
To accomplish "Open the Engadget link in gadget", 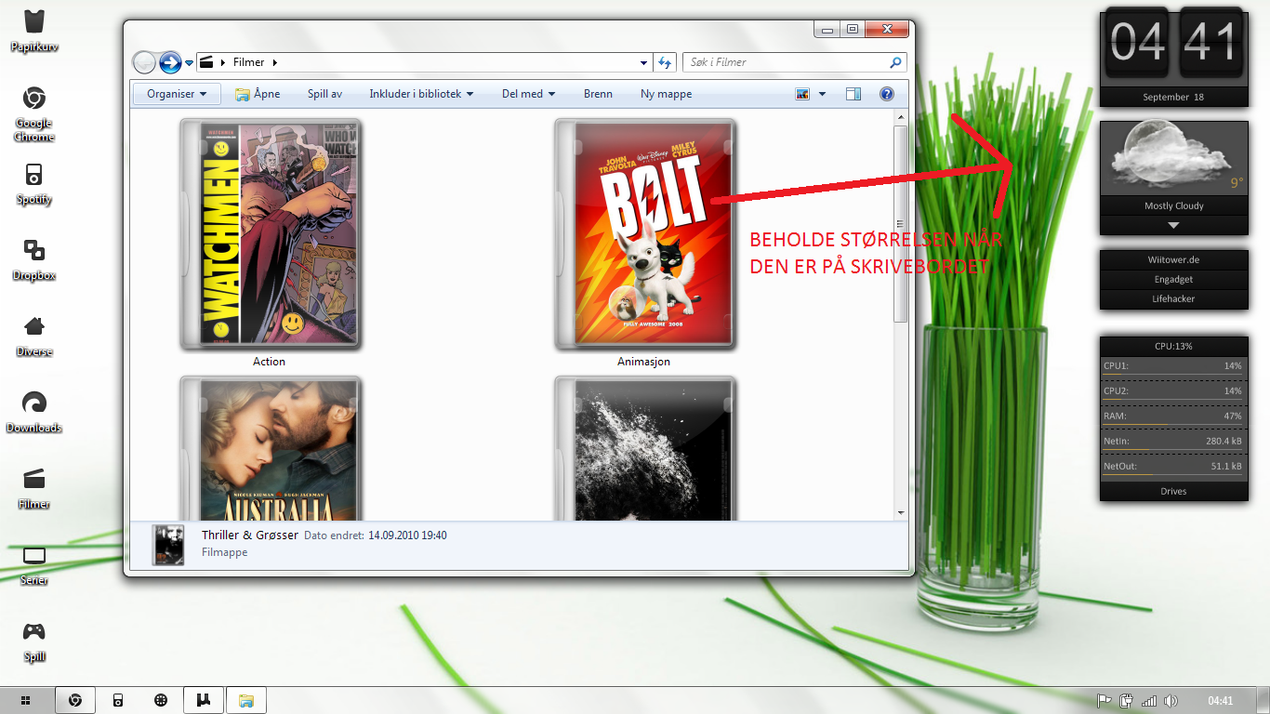I will pyautogui.click(x=1173, y=279).
